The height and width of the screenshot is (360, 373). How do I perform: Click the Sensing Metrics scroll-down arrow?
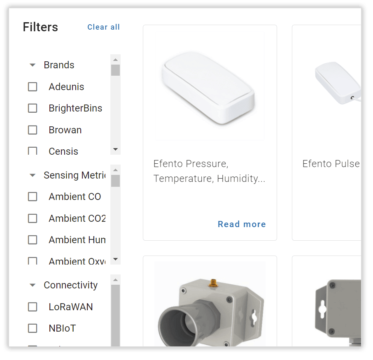coord(115,259)
